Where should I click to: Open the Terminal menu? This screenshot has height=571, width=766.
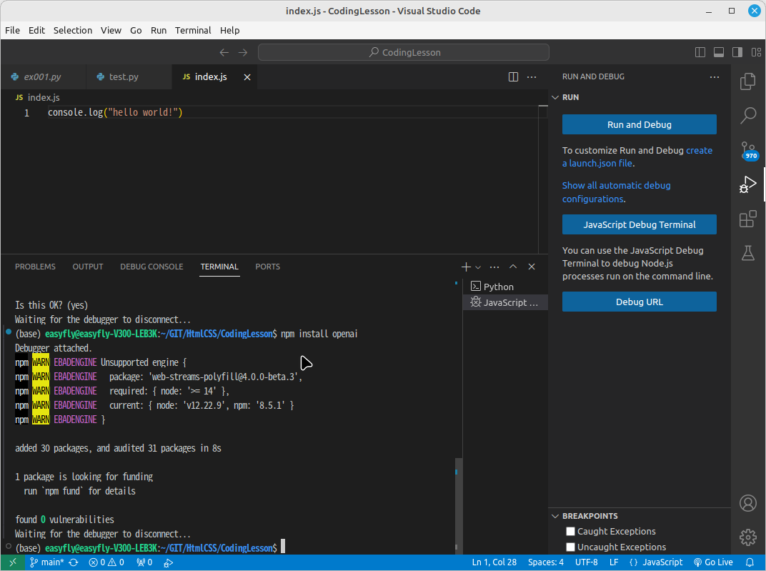click(193, 30)
